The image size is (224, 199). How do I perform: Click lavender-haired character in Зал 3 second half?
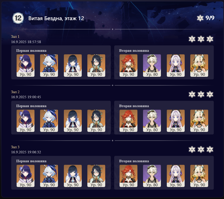tap(175, 176)
